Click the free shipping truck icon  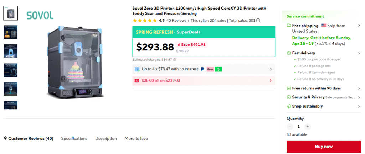(x=289, y=26)
